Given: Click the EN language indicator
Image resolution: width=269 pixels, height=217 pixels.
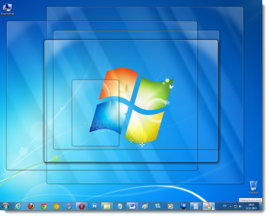Looking at the screenshot, I should (x=225, y=206).
